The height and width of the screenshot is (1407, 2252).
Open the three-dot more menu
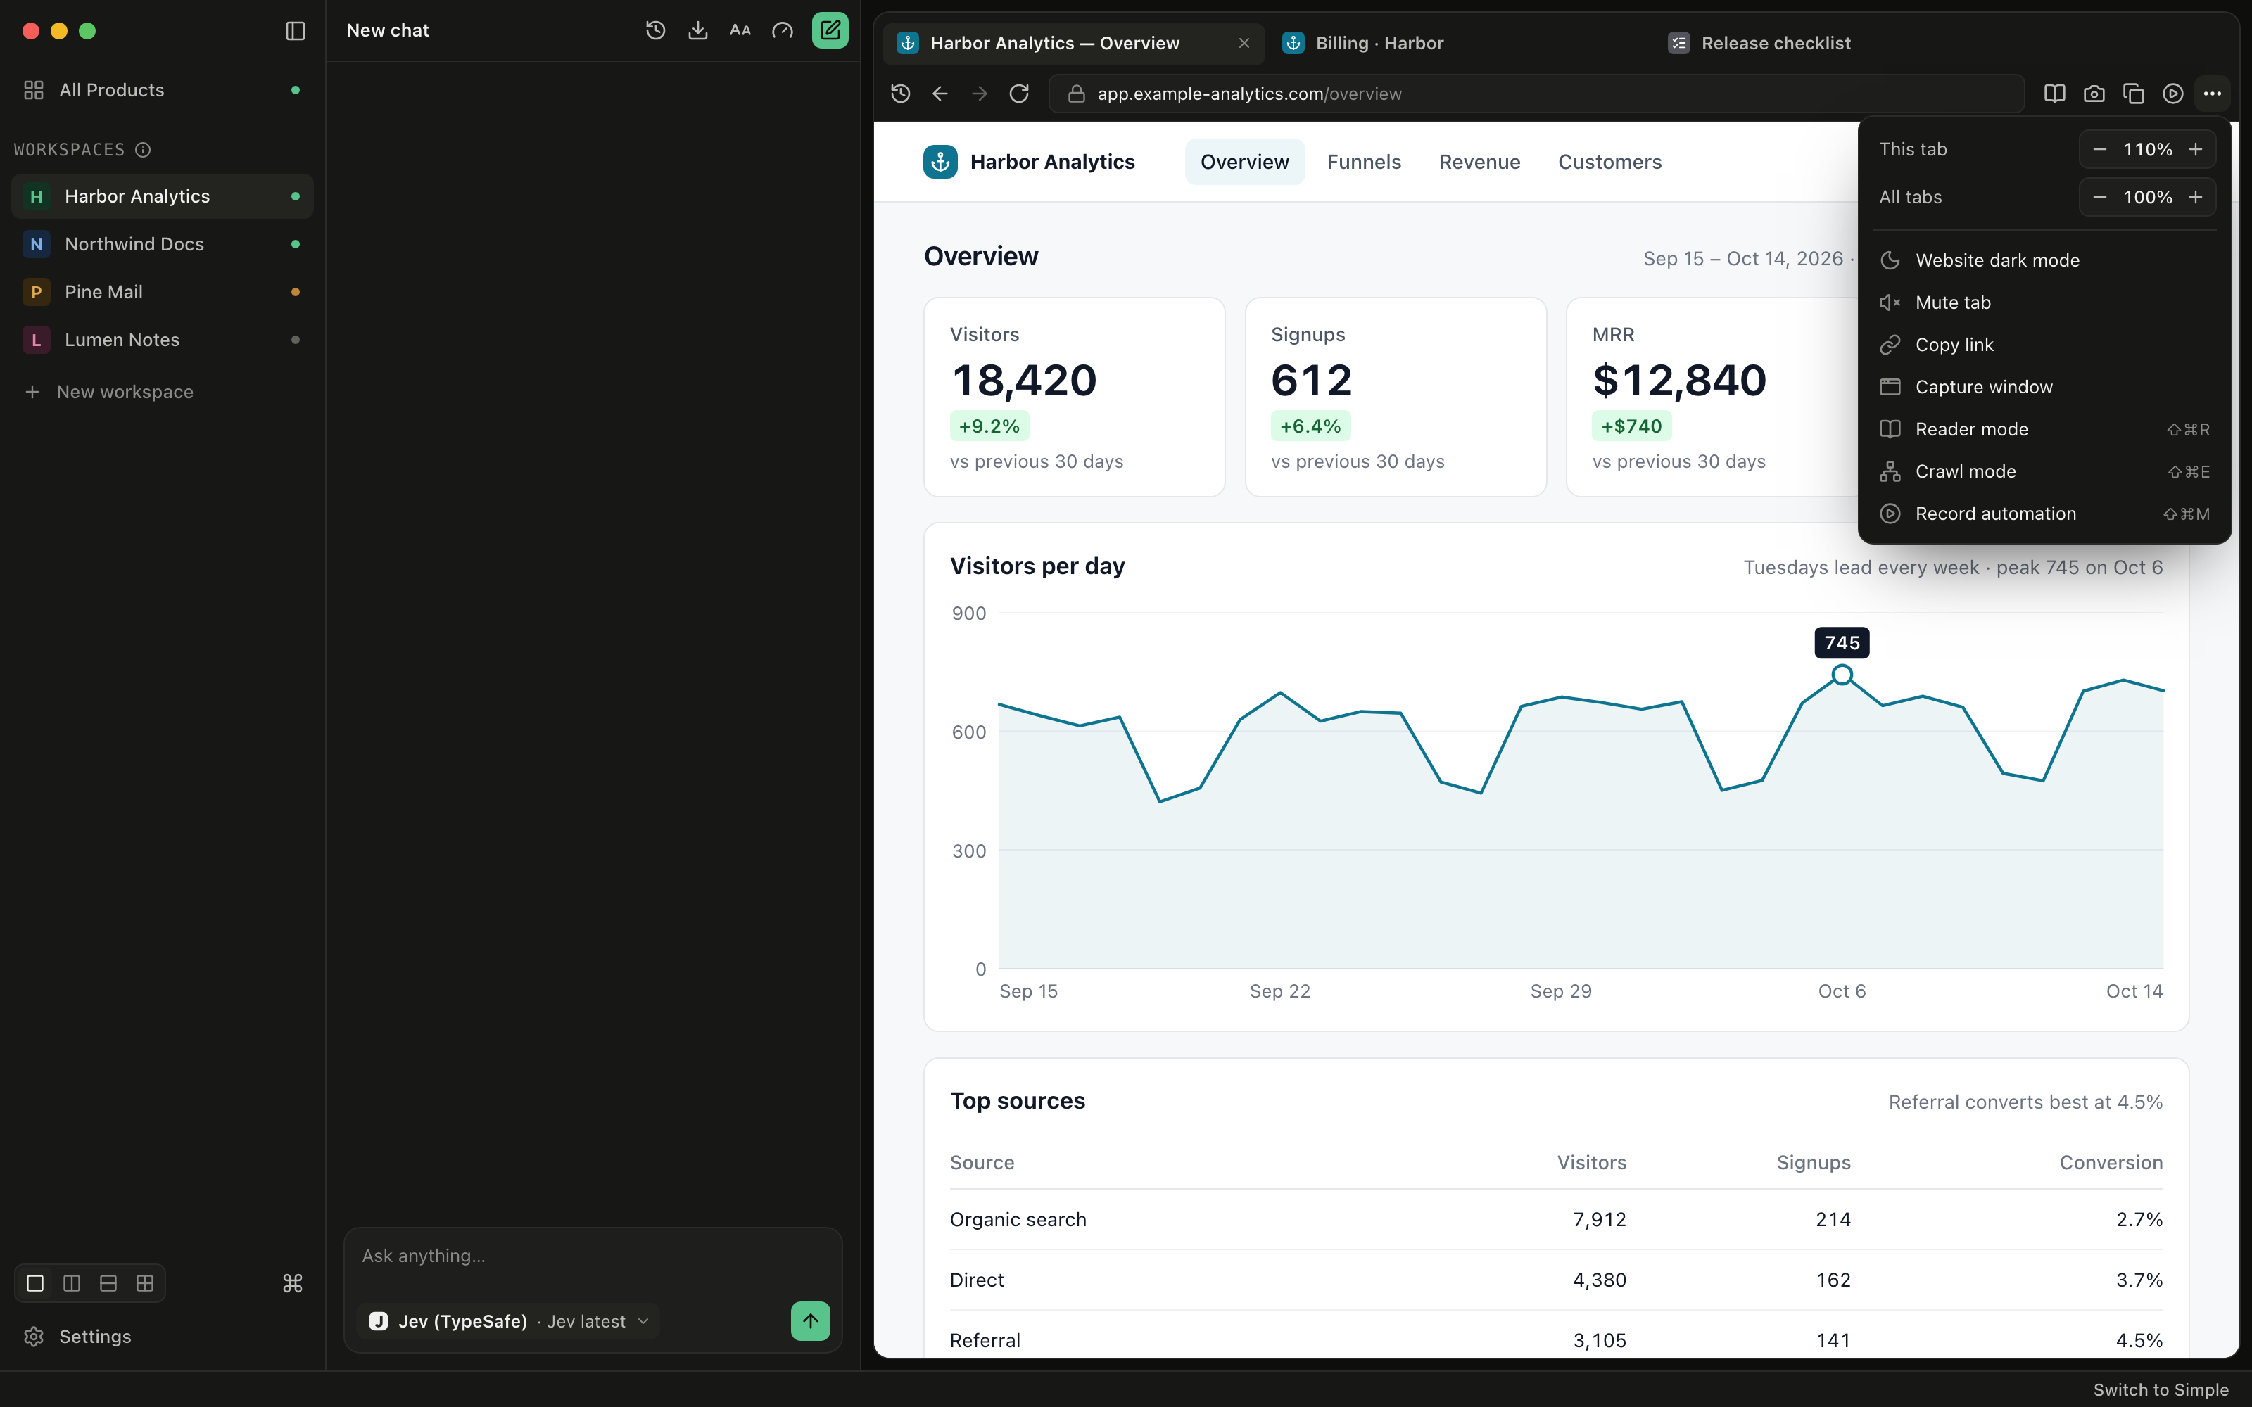coord(2212,94)
